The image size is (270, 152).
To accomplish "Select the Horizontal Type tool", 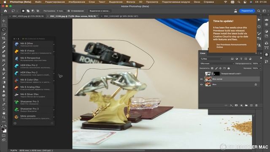I will coord(4,100).
